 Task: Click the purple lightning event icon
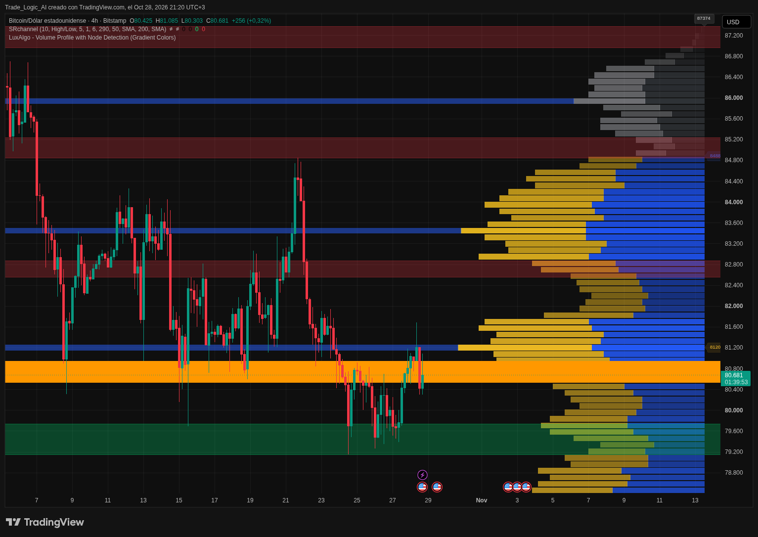pyautogui.click(x=422, y=475)
